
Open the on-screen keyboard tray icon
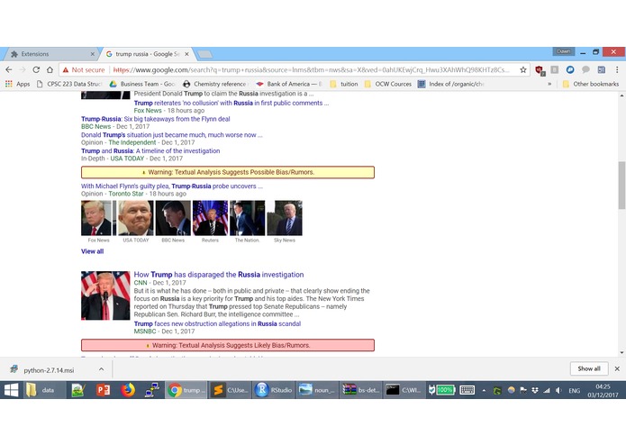[467, 390]
